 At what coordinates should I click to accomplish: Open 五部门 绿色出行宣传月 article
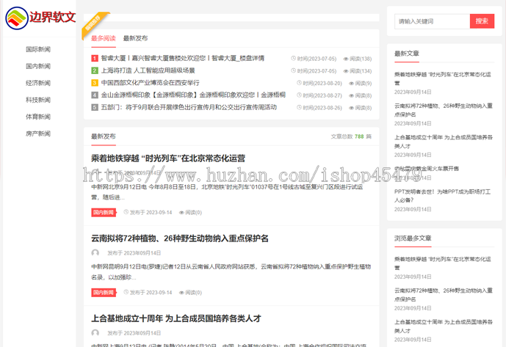(189, 107)
